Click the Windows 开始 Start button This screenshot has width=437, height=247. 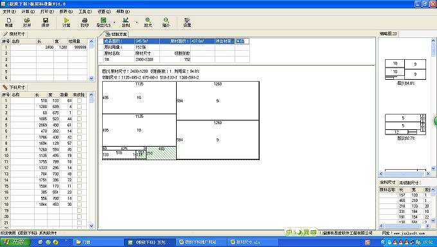tap(15, 242)
